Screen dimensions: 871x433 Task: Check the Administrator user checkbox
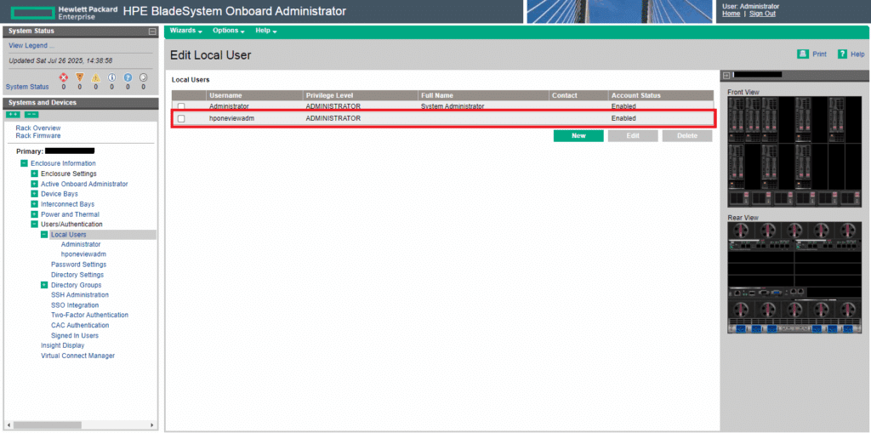click(181, 106)
